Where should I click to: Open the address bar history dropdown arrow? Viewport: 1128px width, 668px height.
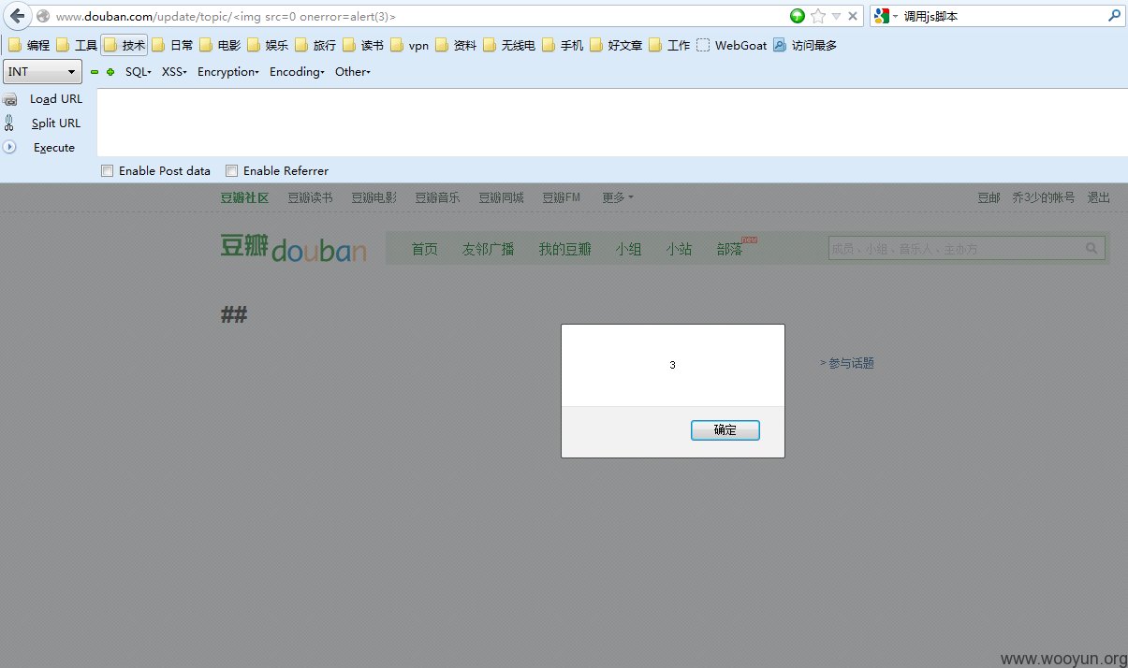(837, 16)
